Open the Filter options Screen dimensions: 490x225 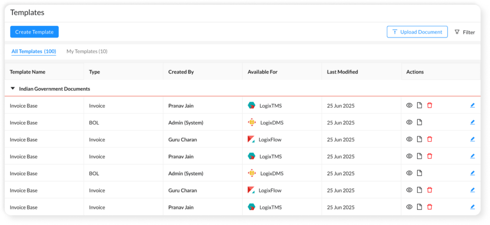pos(464,32)
